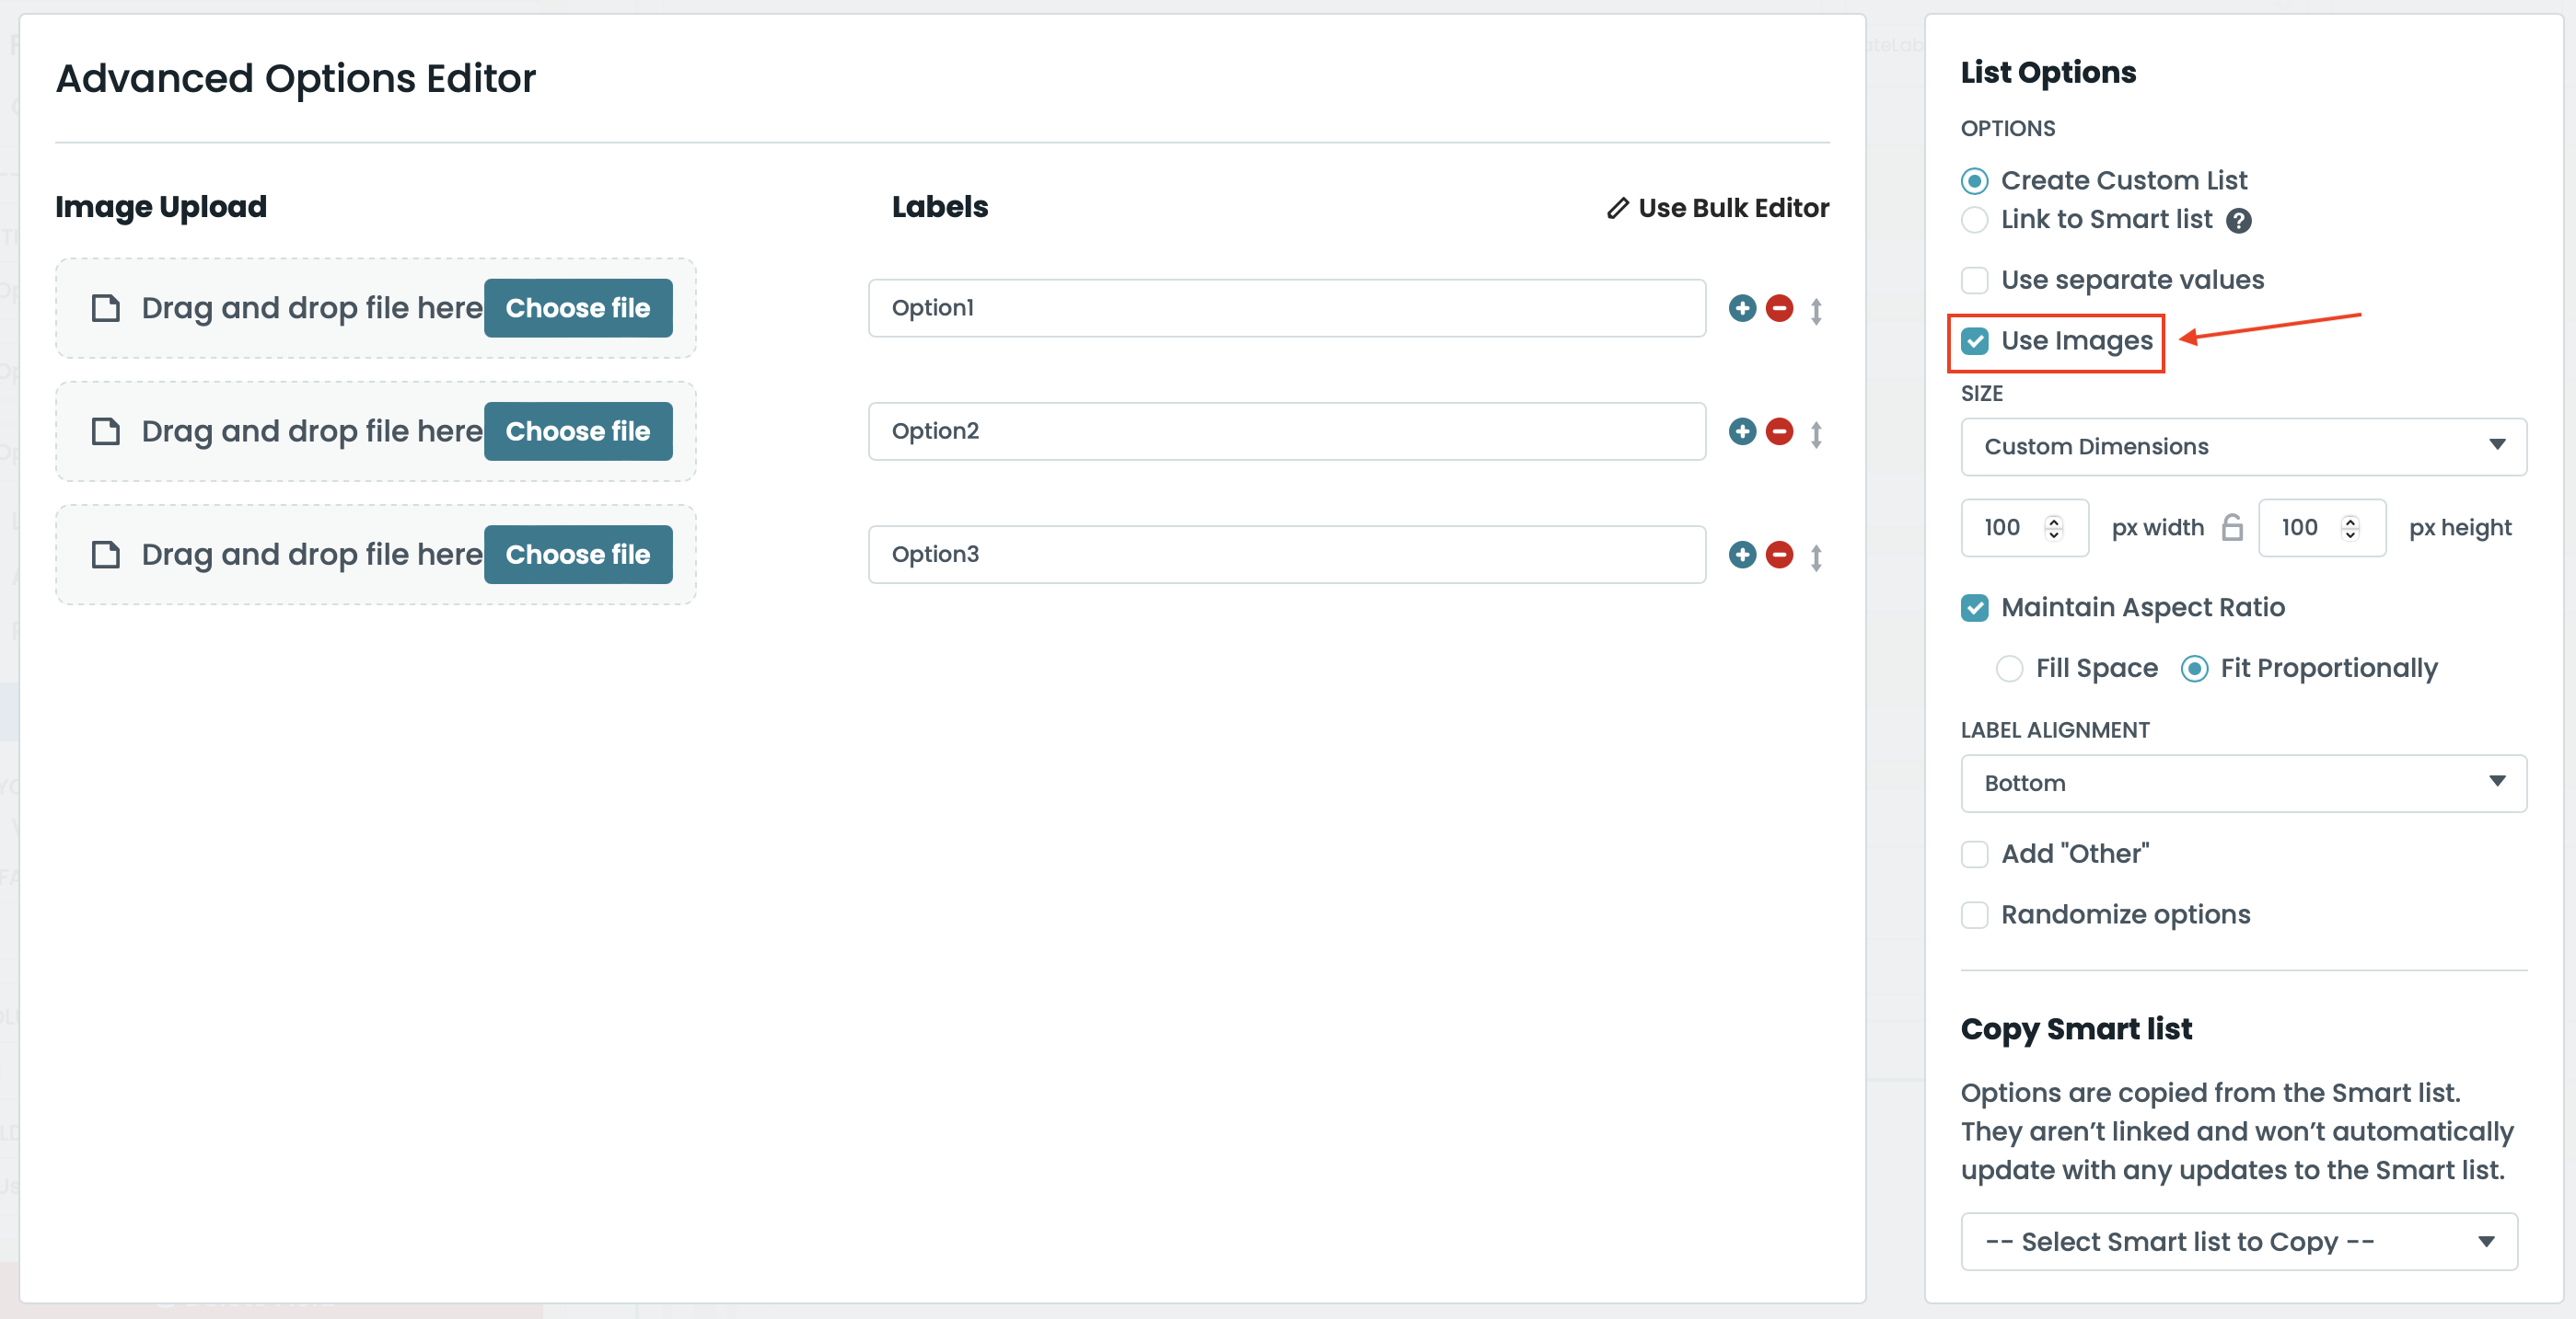Click the red remove icon for Option1
The image size is (2576, 1319).
[1779, 308]
